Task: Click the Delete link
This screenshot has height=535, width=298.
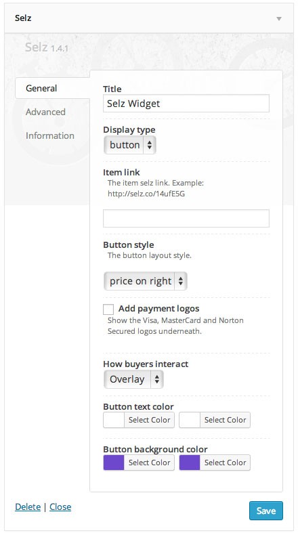Action: coord(28,507)
